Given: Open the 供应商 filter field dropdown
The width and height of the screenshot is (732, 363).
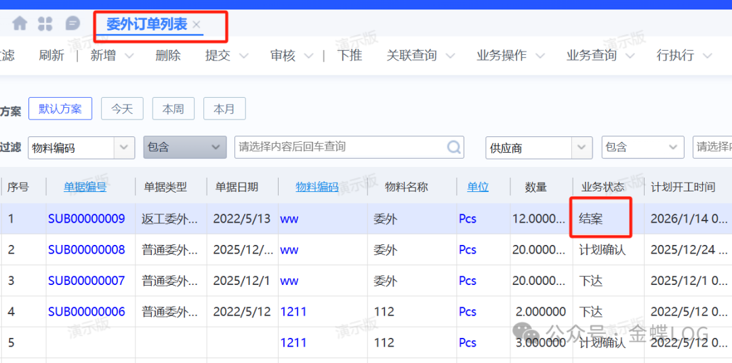Looking at the screenshot, I should pyautogui.click(x=582, y=147).
